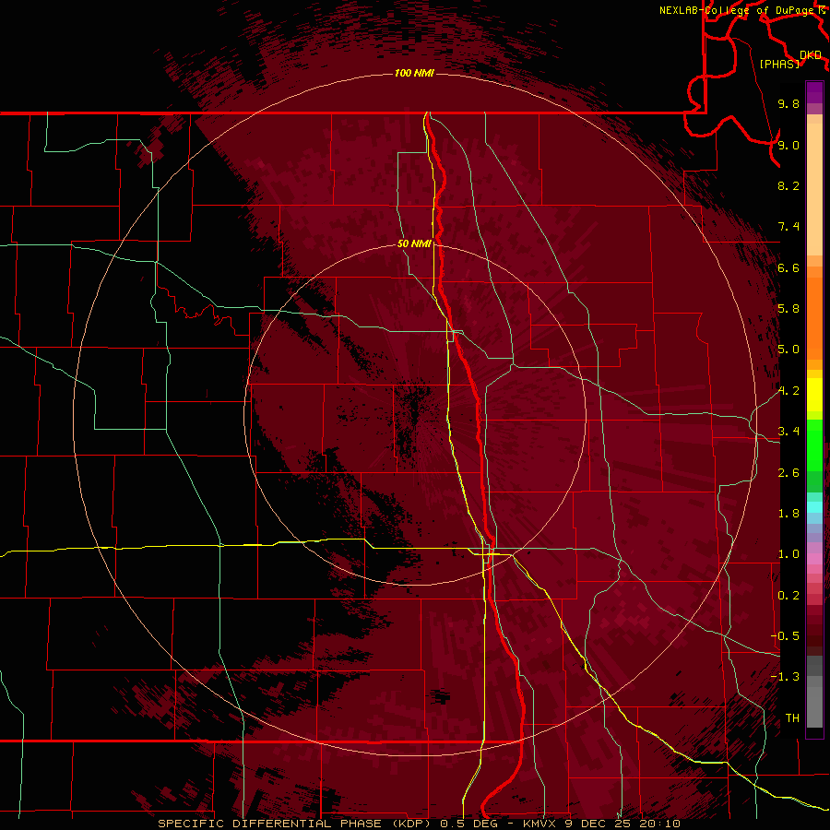This screenshot has width=830, height=830.
Task: Select the 1.8 legend value
Action: coord(788,514)
